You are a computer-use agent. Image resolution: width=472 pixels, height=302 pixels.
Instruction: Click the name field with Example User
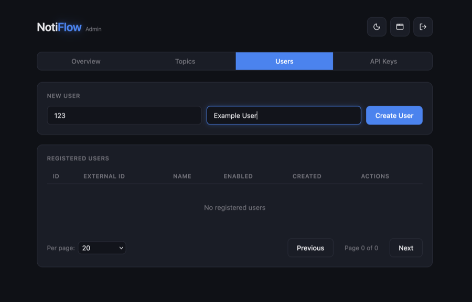click(x=284, y=115)
